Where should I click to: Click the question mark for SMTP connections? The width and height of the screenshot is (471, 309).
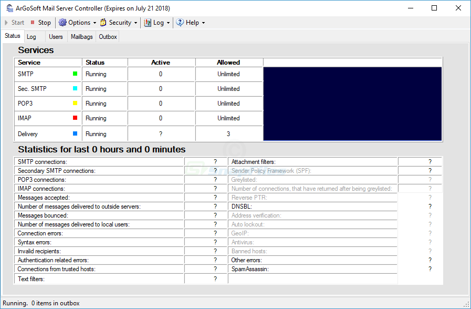pos(215,161)
